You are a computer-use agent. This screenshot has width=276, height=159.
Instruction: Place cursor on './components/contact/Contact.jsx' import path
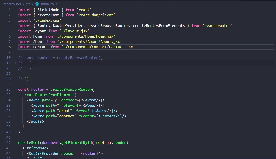(98, 47)
